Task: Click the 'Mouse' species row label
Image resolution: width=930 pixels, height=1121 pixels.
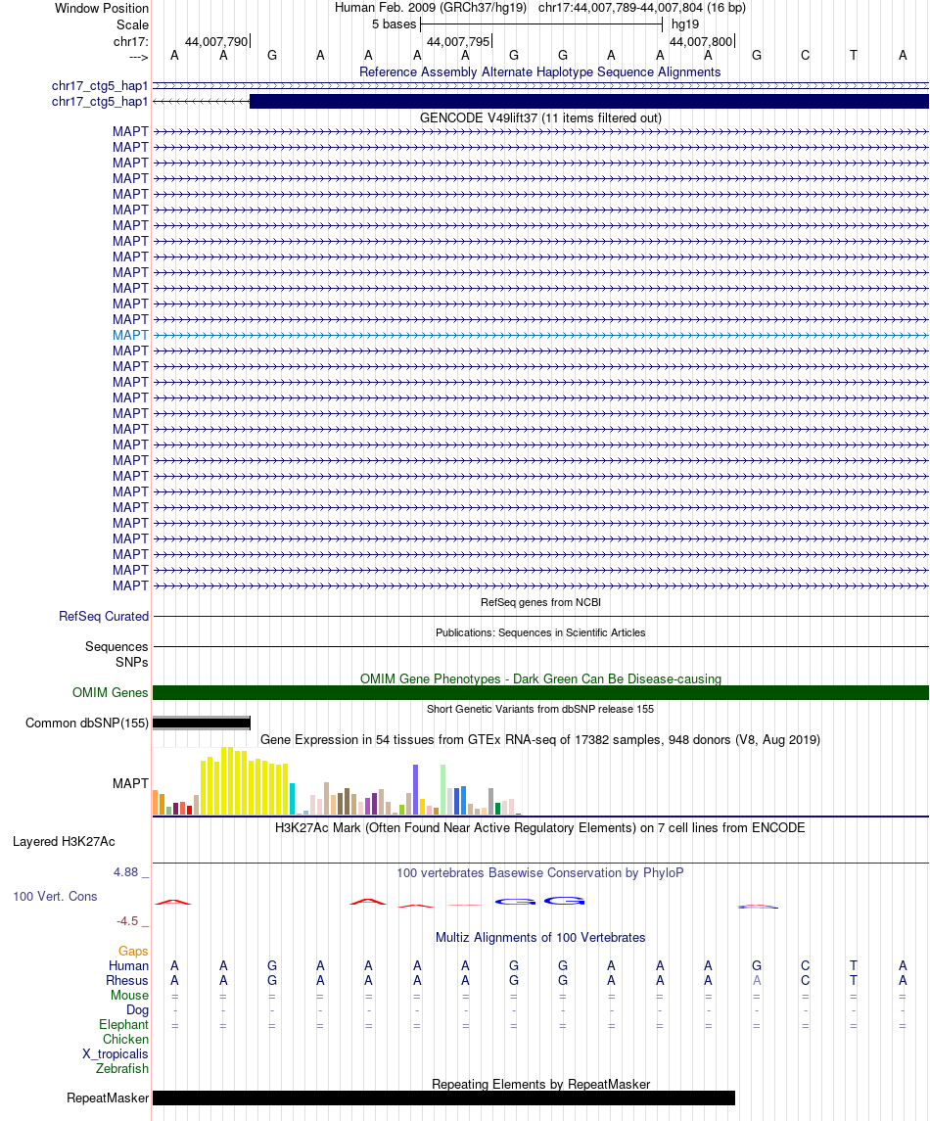Action: click(x=129, y=995)
